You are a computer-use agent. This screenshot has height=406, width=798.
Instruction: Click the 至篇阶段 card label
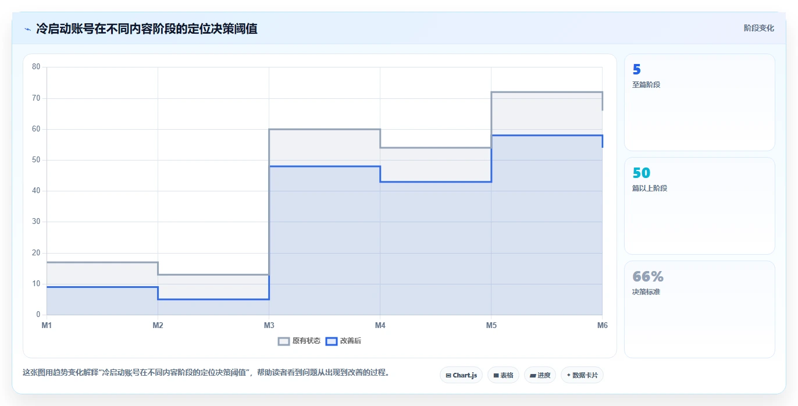click(x=646, y=85)
